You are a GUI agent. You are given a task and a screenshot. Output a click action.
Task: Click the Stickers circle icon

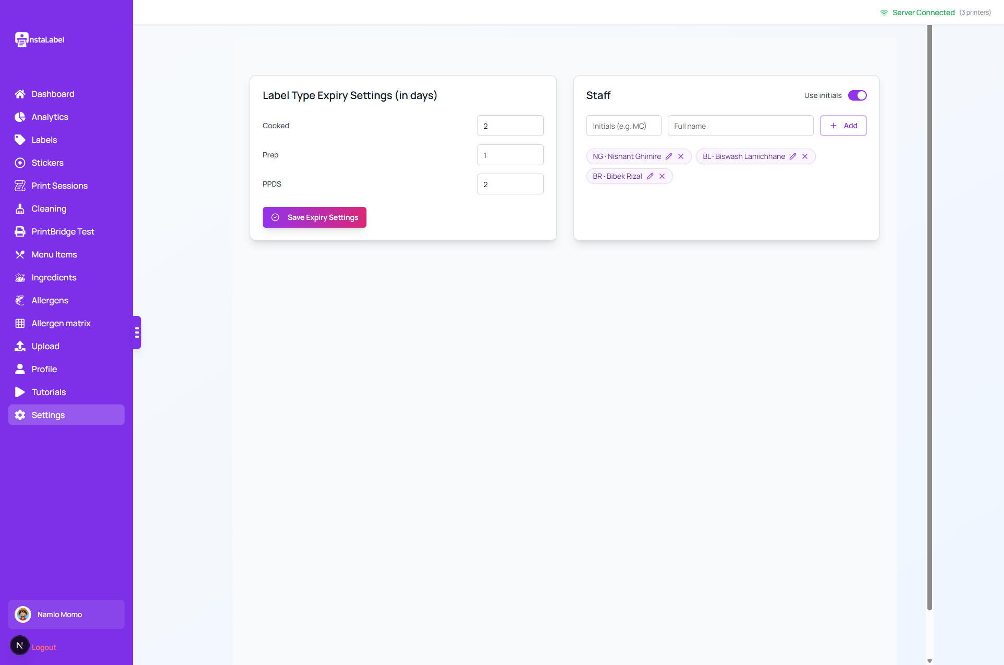(20, 163)
